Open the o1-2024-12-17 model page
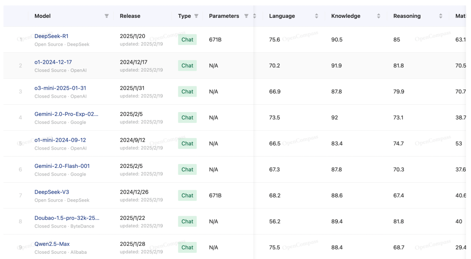The image size is (471, 259). (53, 62)
